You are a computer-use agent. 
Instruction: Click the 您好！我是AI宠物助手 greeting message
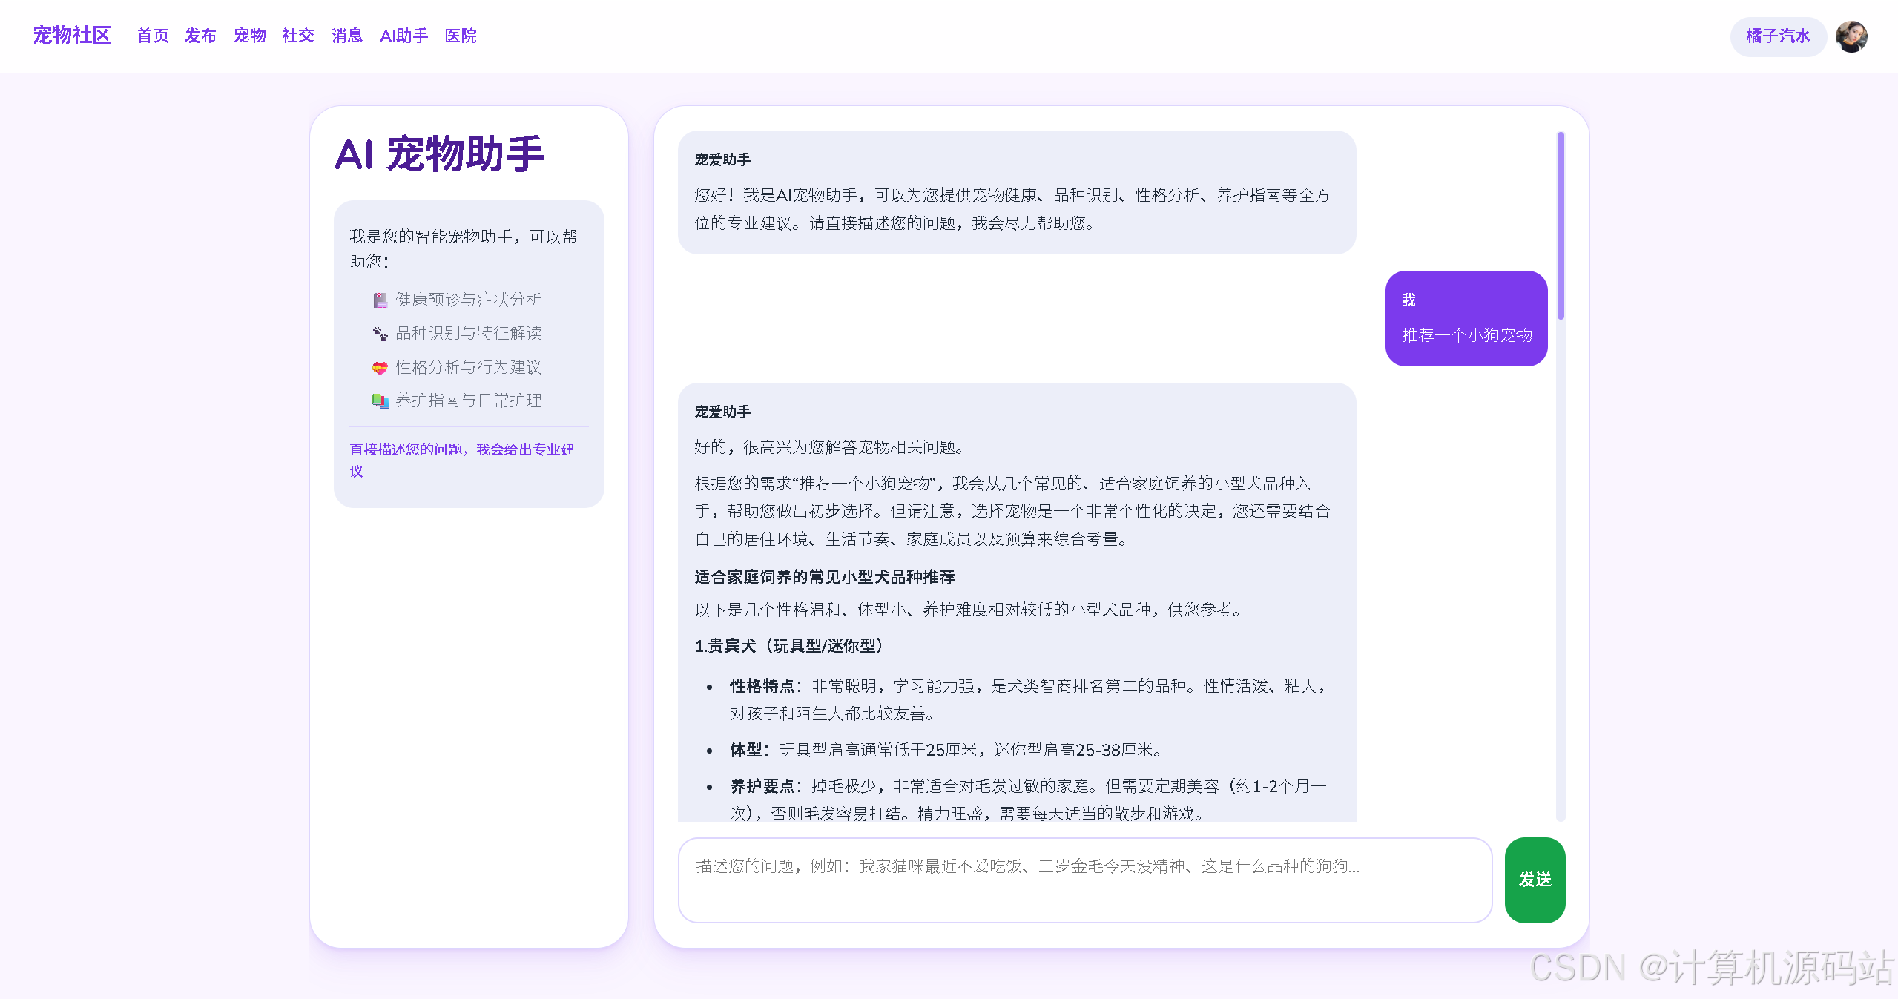tap(1012, 208)
